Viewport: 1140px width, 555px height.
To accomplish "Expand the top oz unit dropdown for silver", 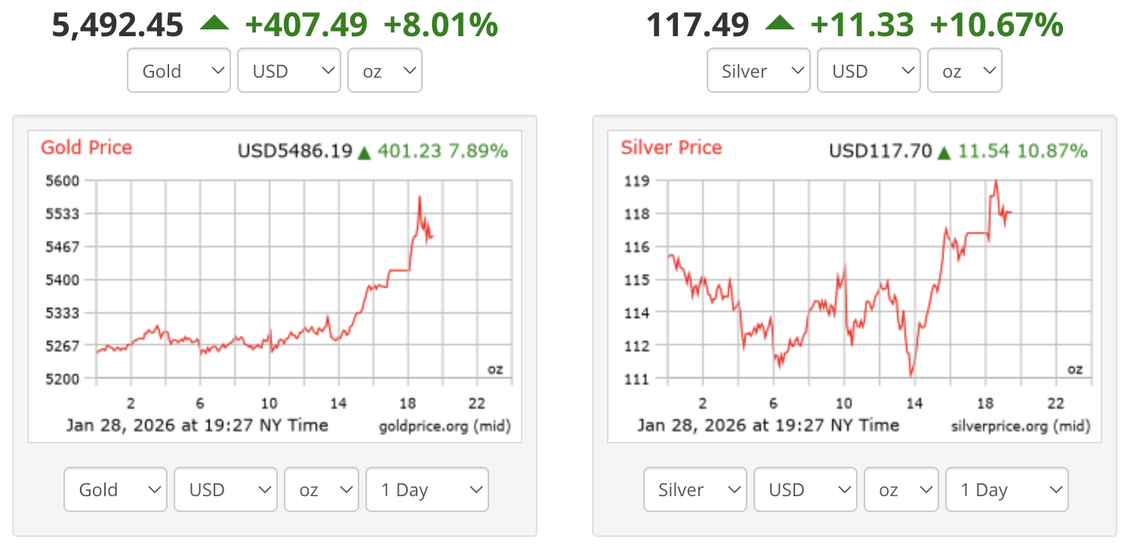I will pos(964,71).
